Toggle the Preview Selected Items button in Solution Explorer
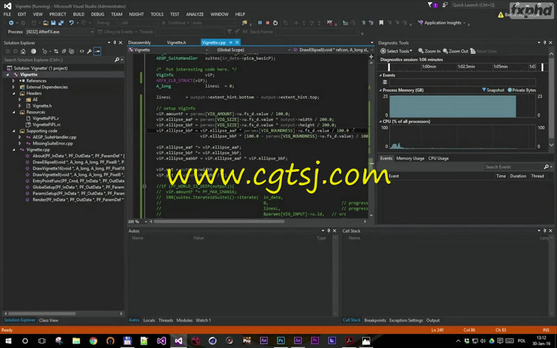This screenshot has width=557, height=348. 97,51
